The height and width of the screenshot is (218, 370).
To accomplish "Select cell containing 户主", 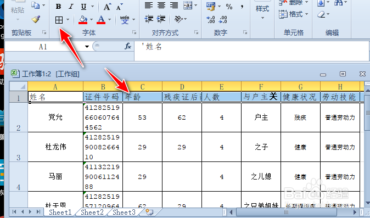I will coord(261,118).
